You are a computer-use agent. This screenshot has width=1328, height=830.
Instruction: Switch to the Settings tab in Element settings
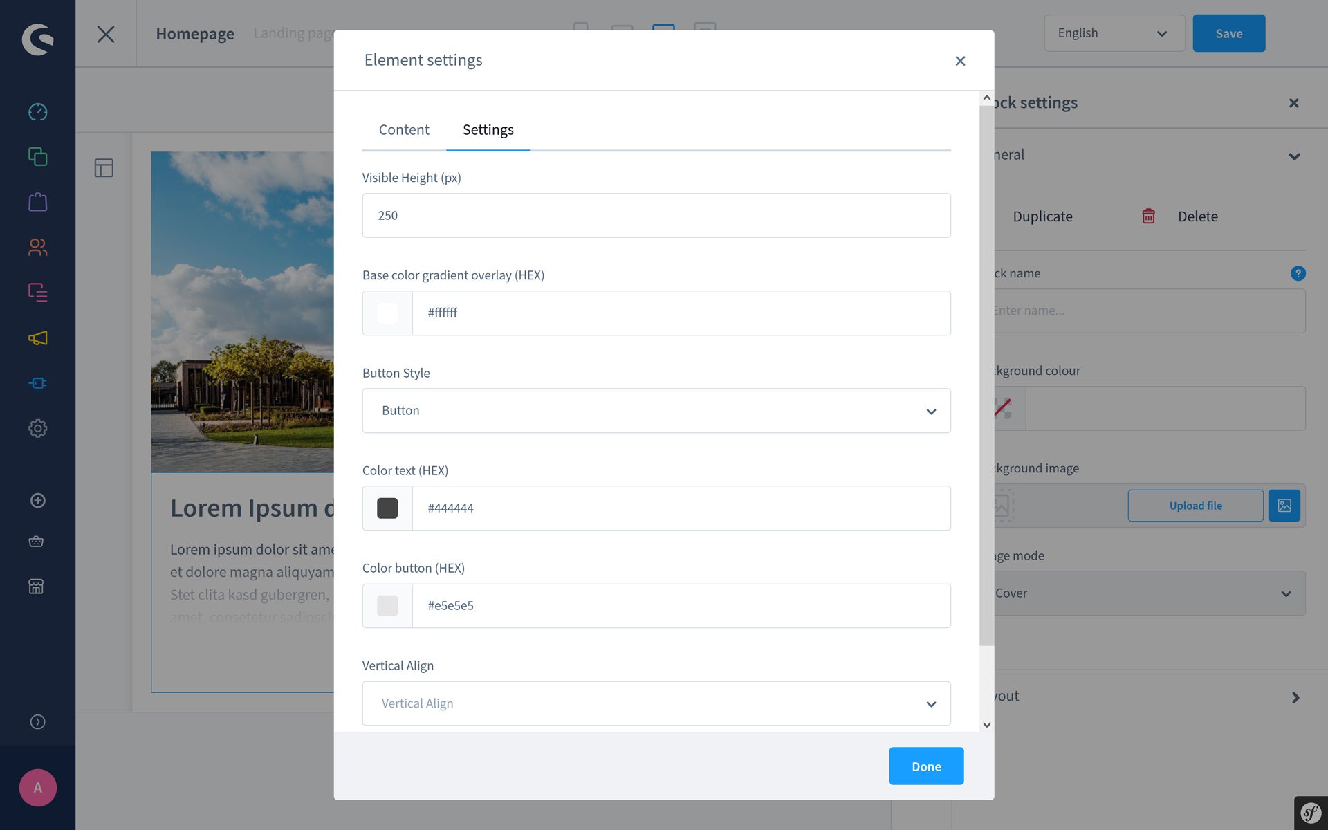[x=488, y=129]
